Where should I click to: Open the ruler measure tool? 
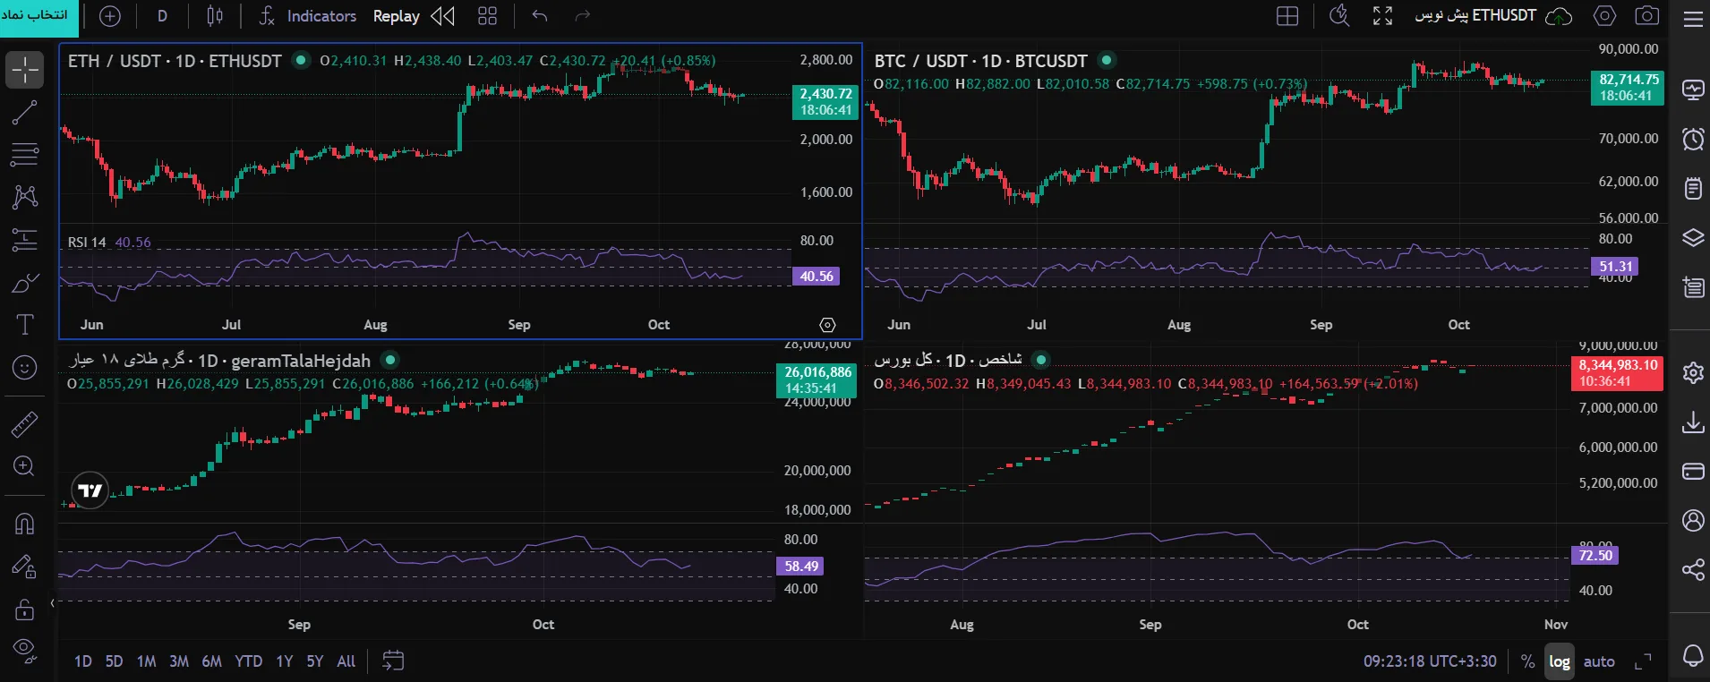pyautogui.click(x=24, y=424)
